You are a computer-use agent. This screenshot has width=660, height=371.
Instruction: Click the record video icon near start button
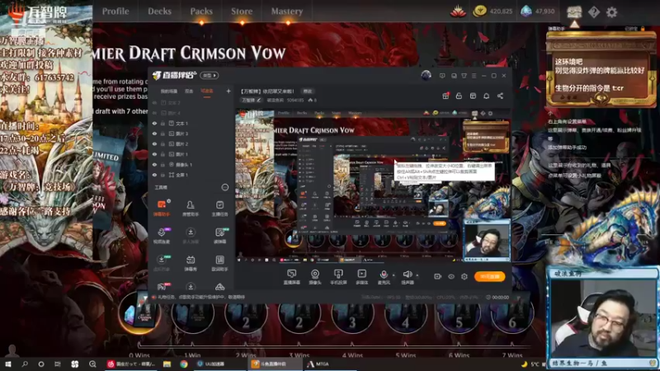437,277
